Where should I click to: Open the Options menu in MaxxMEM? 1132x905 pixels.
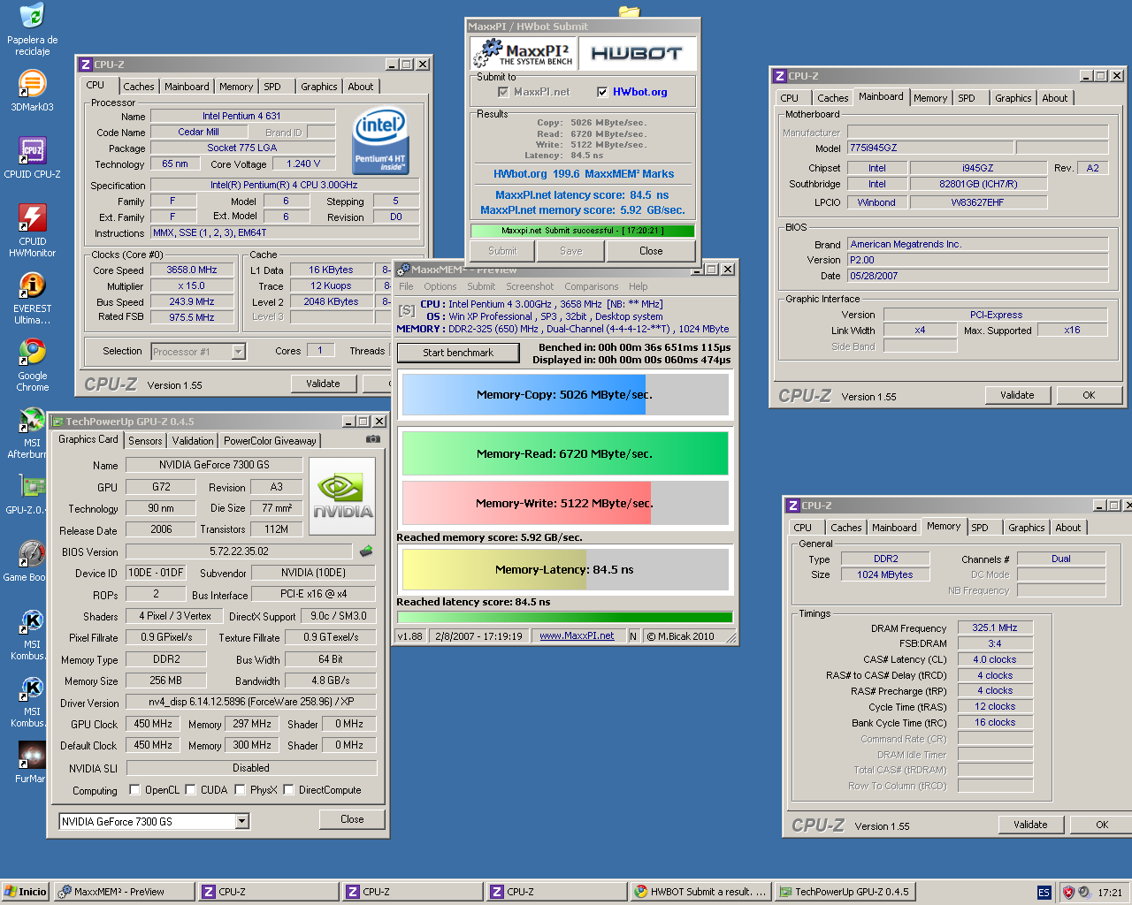click(440, 286)
